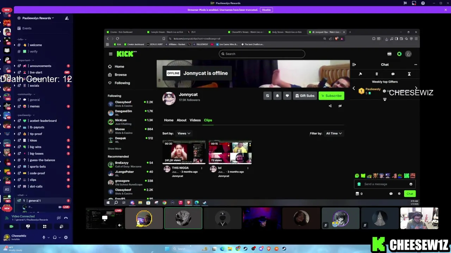Open the 'lol' clip thumbnail

click(230, 152)
